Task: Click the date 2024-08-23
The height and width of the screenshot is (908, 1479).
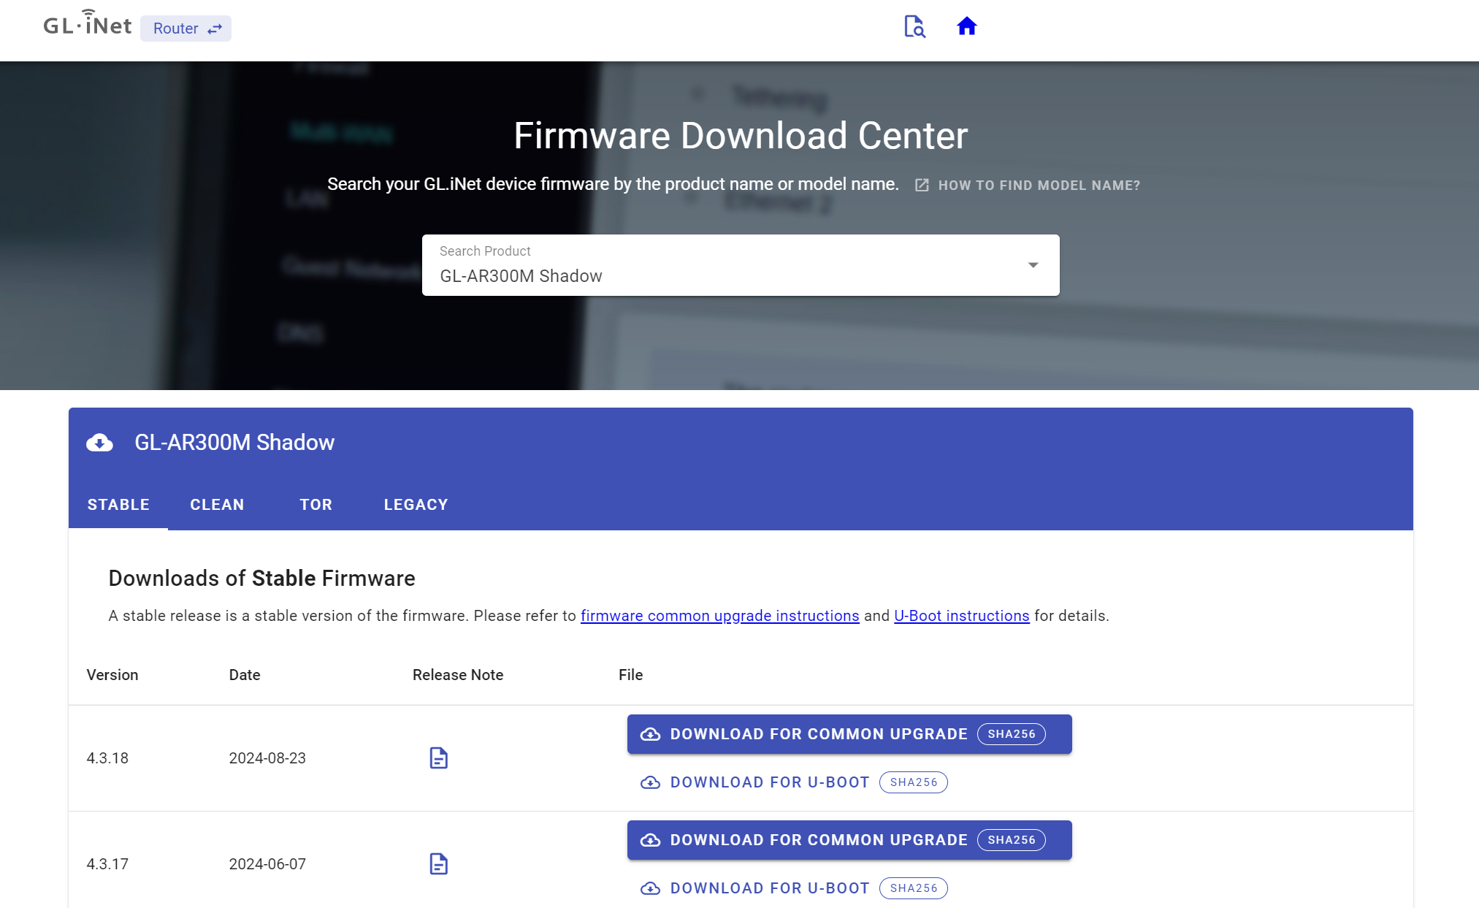Action: [267, 758]
